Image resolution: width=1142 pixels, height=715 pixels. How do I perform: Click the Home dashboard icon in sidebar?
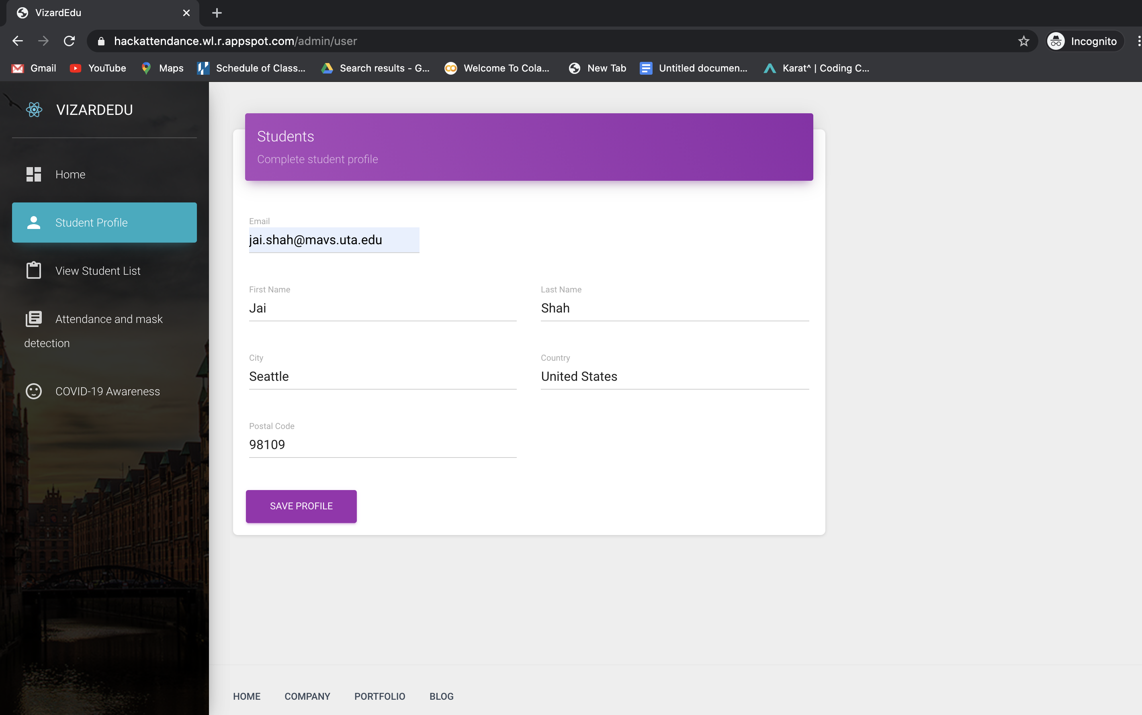tap(34, 174)
